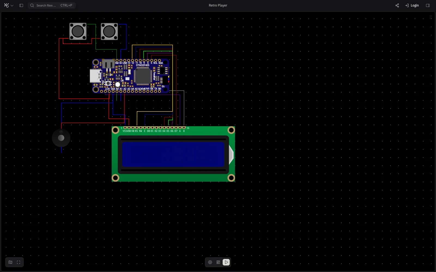Screen dimensions: 436x272
Task: Click the Login button
Action: [412, 5]
